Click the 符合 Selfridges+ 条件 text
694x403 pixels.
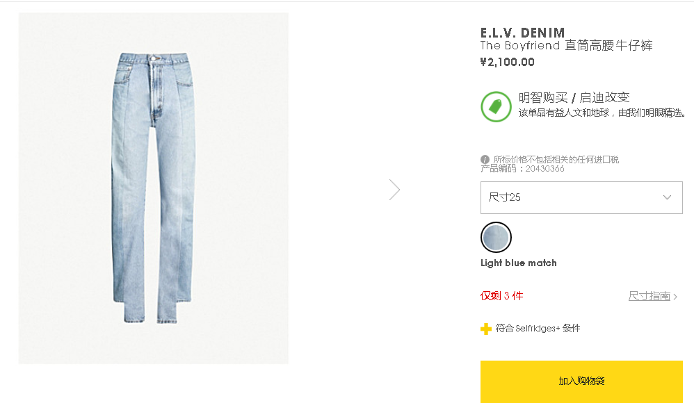(538, 328)
